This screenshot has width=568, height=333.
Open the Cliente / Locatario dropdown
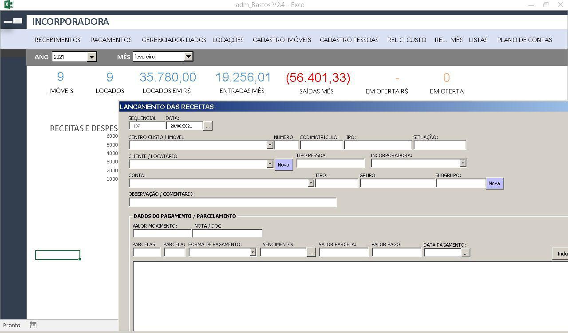pyautogui.click(x=270, y=164)
